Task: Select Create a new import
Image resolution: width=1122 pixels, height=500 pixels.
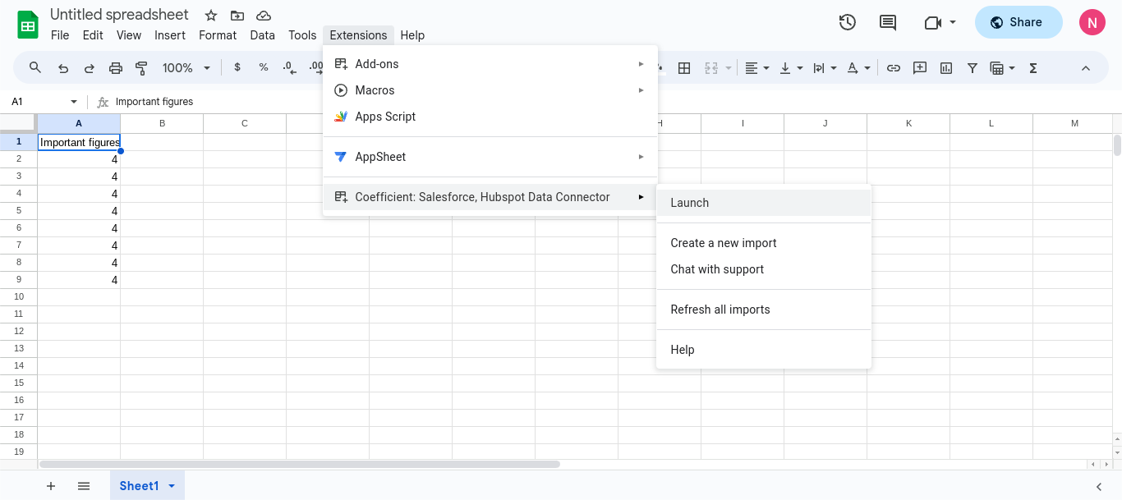Action: (724, 243)
